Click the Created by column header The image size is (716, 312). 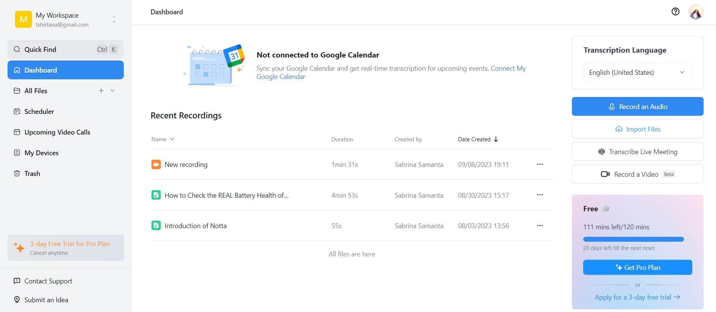408,139
